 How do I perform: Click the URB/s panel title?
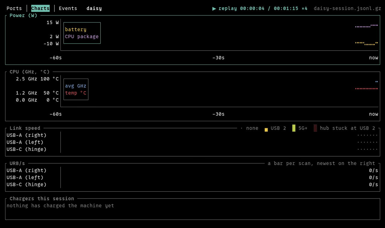tap(17, 163)
